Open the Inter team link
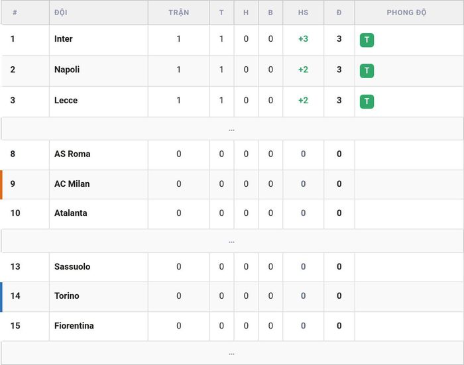The width and height of the screenshot is (464, 365). [64, 38]
